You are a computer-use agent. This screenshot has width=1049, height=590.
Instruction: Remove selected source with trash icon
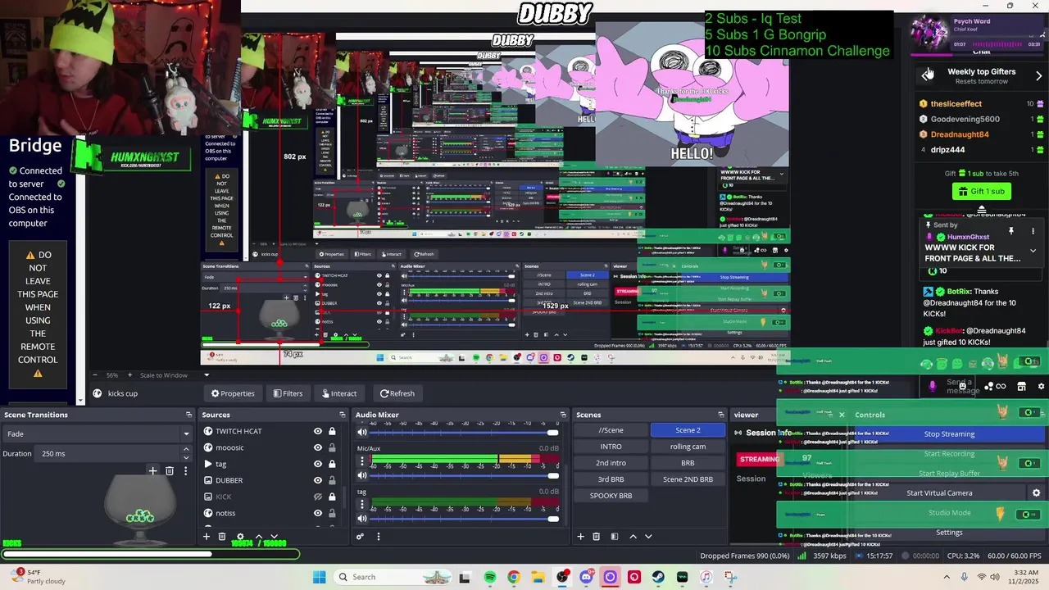(x=222, y=537)
